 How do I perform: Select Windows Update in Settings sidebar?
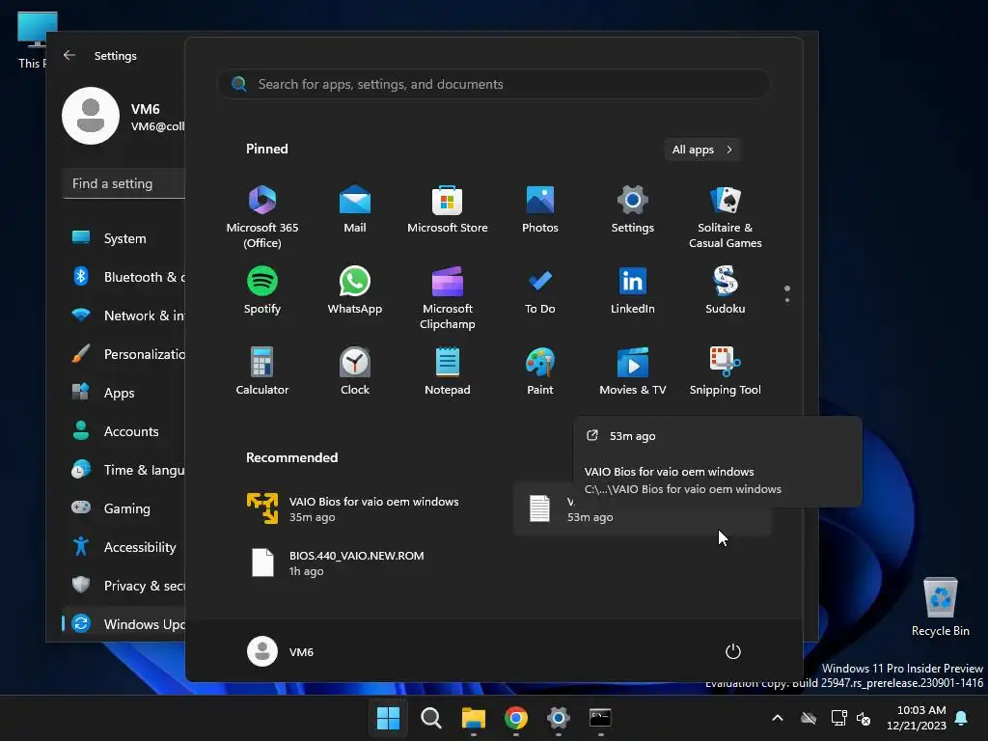click(124, 624)
